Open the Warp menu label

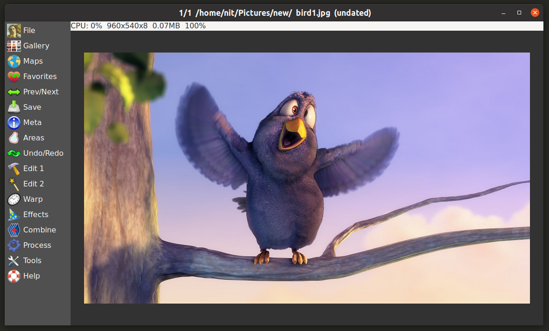point(33,199)
